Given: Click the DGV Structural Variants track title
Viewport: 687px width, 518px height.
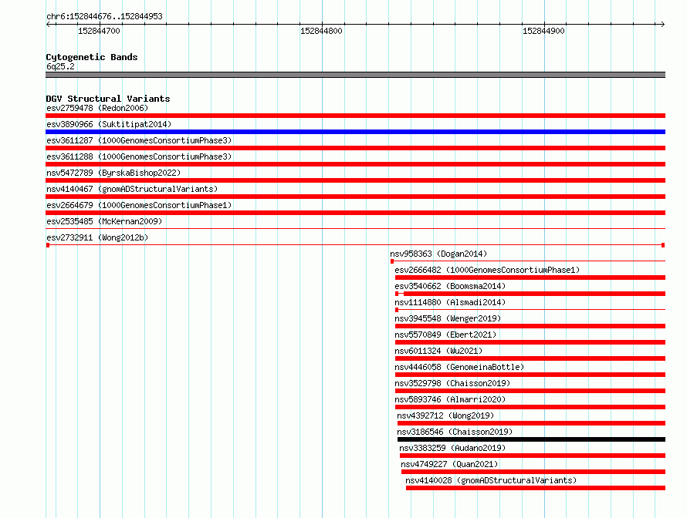Looking at the screenshot, I should pos(108,99).
